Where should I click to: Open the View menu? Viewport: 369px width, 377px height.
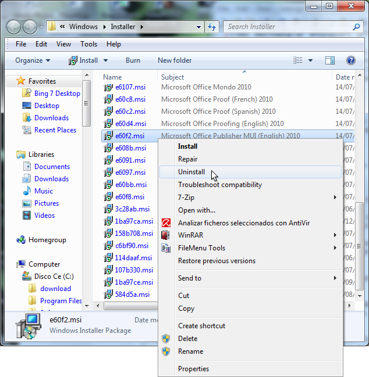pyautogui.click(x=63, y=44)
